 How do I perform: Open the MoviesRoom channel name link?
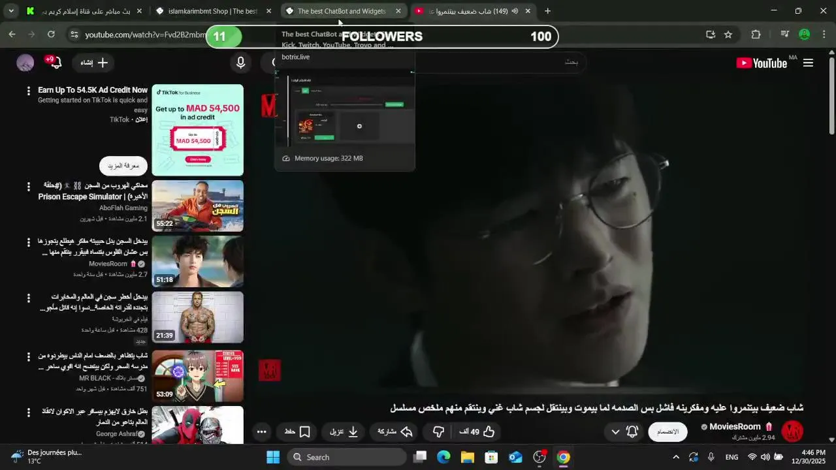(x=735, y=426)
